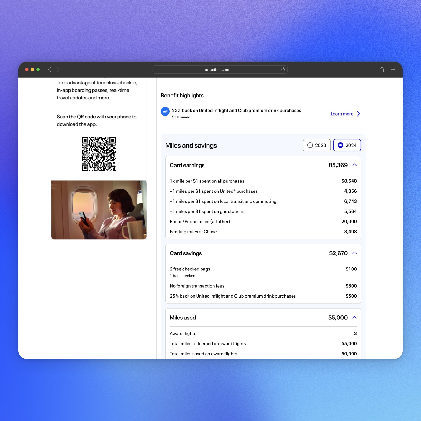Click the QR code image
This screenshot has width=421, height=421.
click(x=99, y=154)
